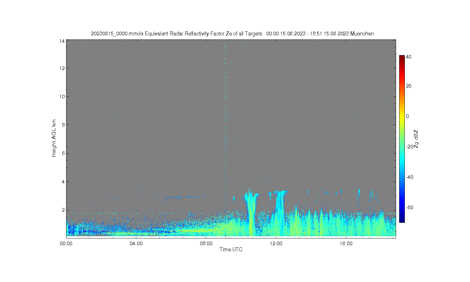470x282 pixels.
Task: Click the 2 km height tick label
Action: pos(63,210)
